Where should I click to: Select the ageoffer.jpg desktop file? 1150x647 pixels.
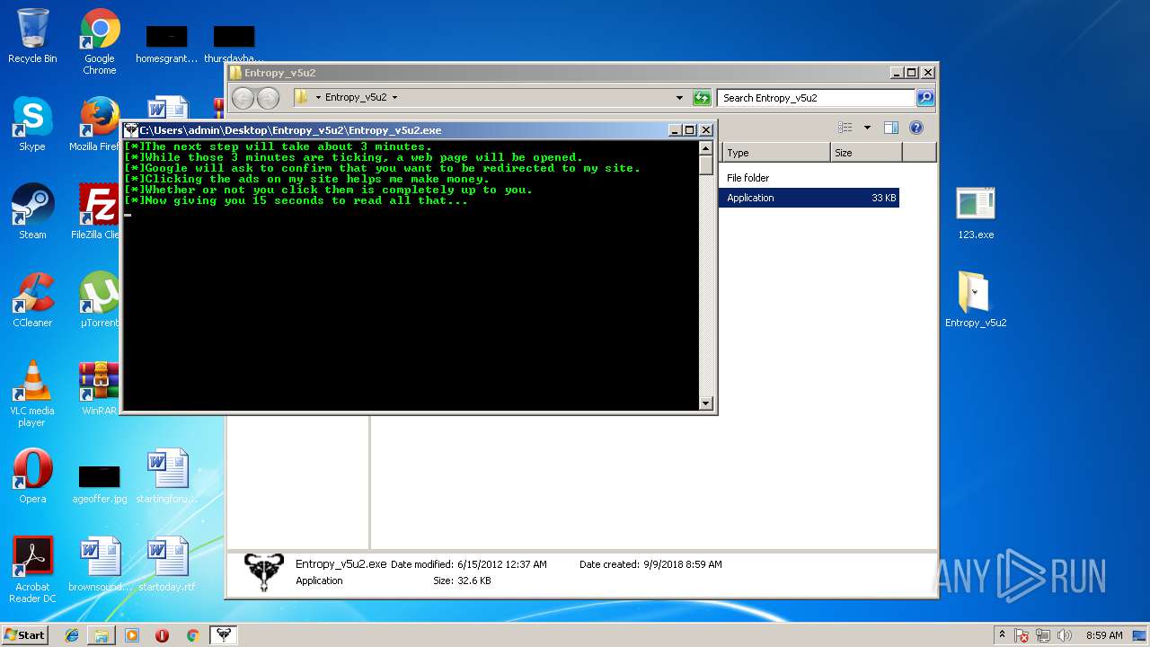(x=100, y=483)
